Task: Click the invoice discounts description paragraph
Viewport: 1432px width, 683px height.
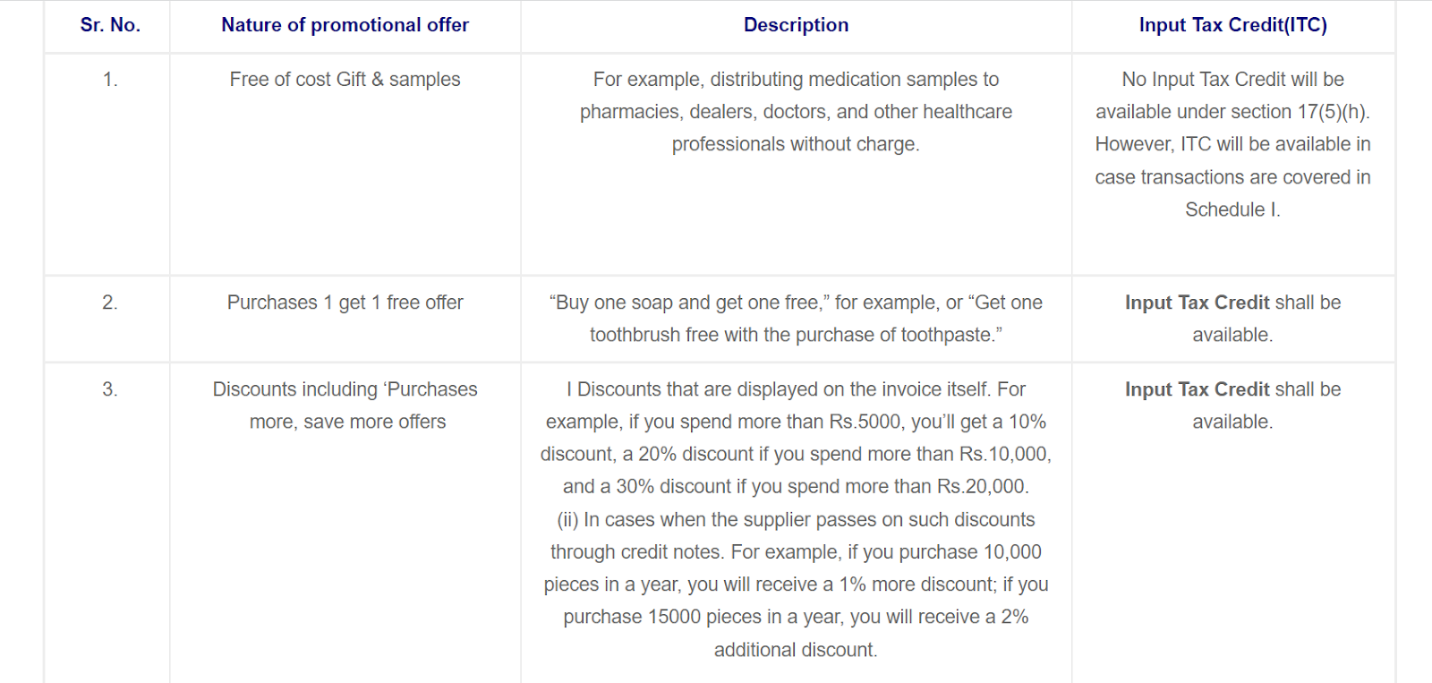Action: (x=796, y=438)
